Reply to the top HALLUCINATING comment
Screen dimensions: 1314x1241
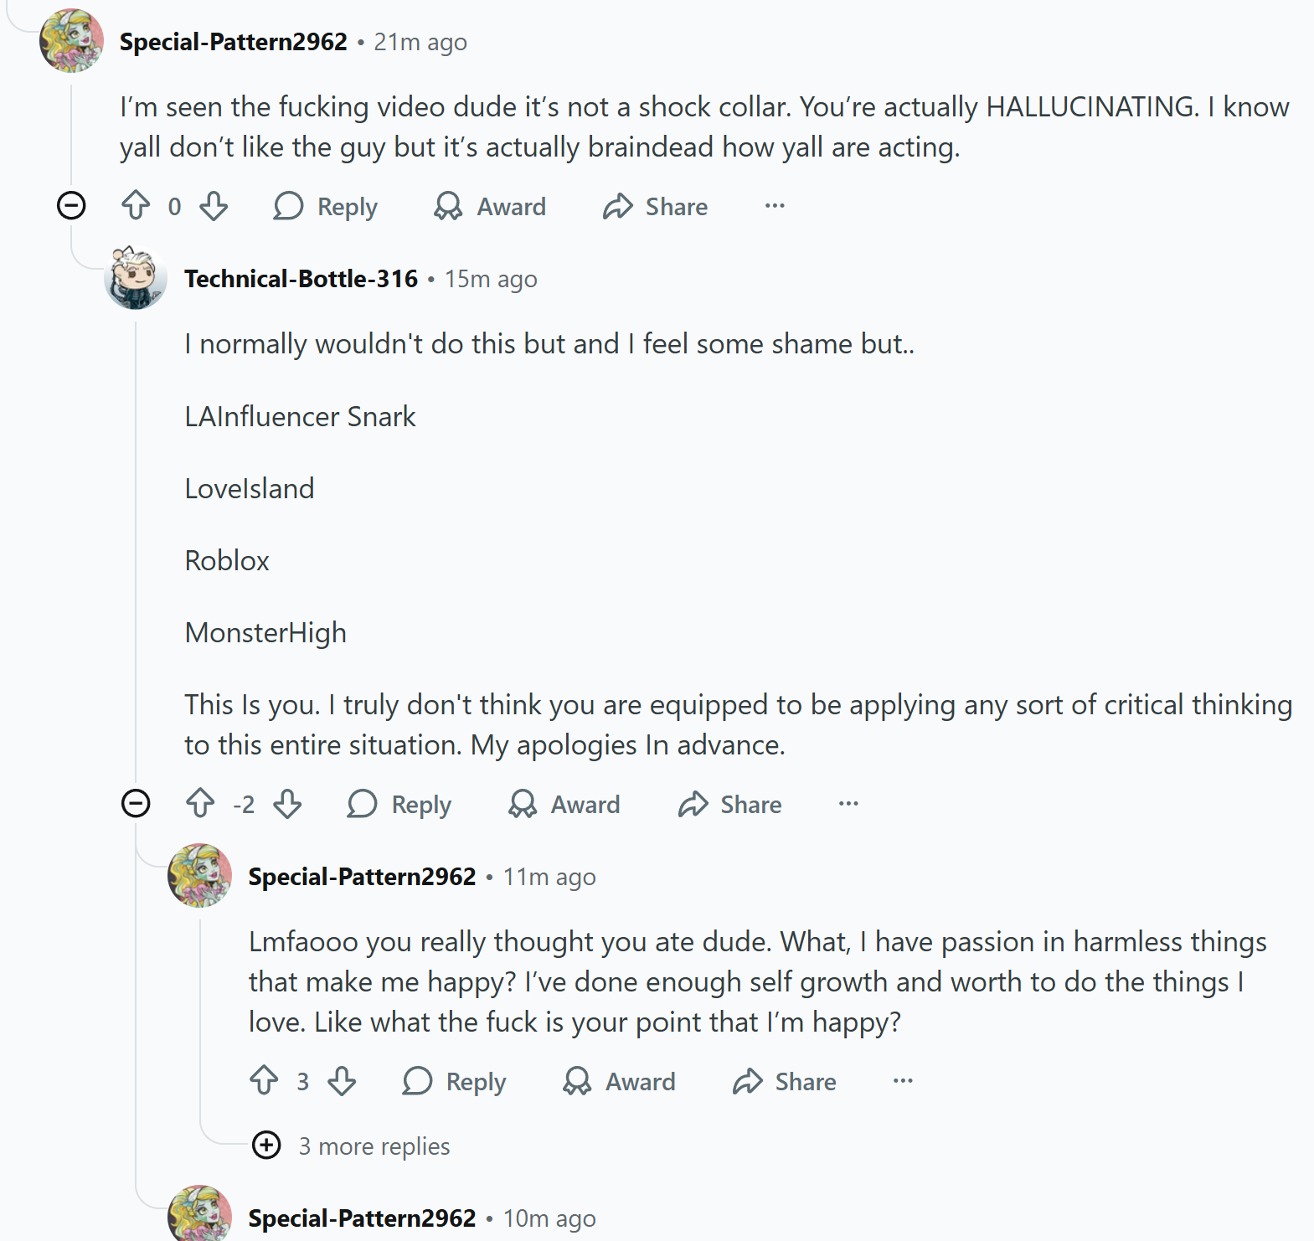pyautogui.click(x=326, y=206)
